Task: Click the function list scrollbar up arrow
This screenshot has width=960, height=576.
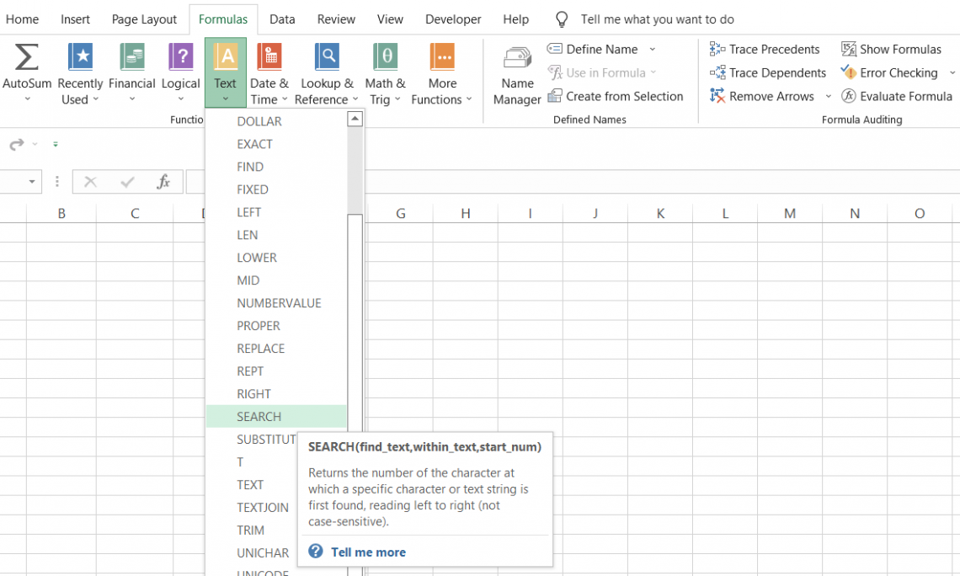Action: (355, 118)
